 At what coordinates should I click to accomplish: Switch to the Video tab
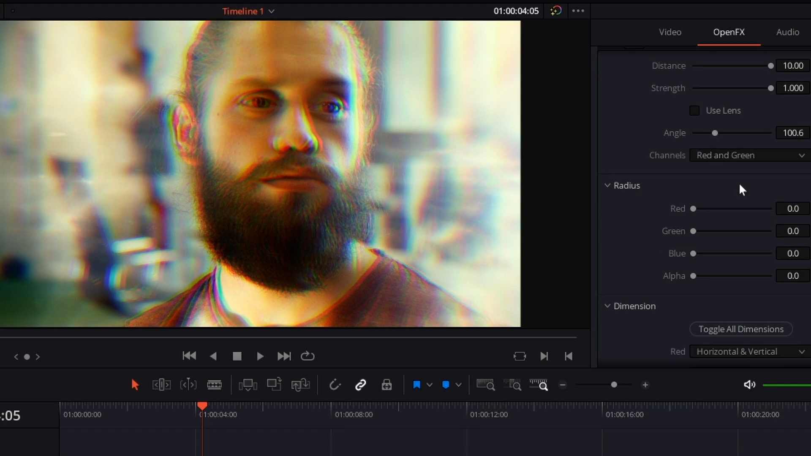[x=670, y=32]
